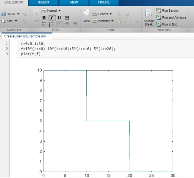Screen dimensions: 194x178
Task: Click the increase indent icon
Action: pos(127,21)
